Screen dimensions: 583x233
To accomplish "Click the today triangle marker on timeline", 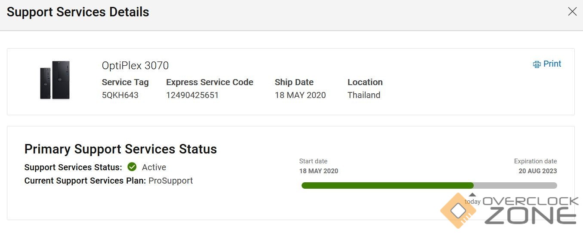I will pos(472,195).
